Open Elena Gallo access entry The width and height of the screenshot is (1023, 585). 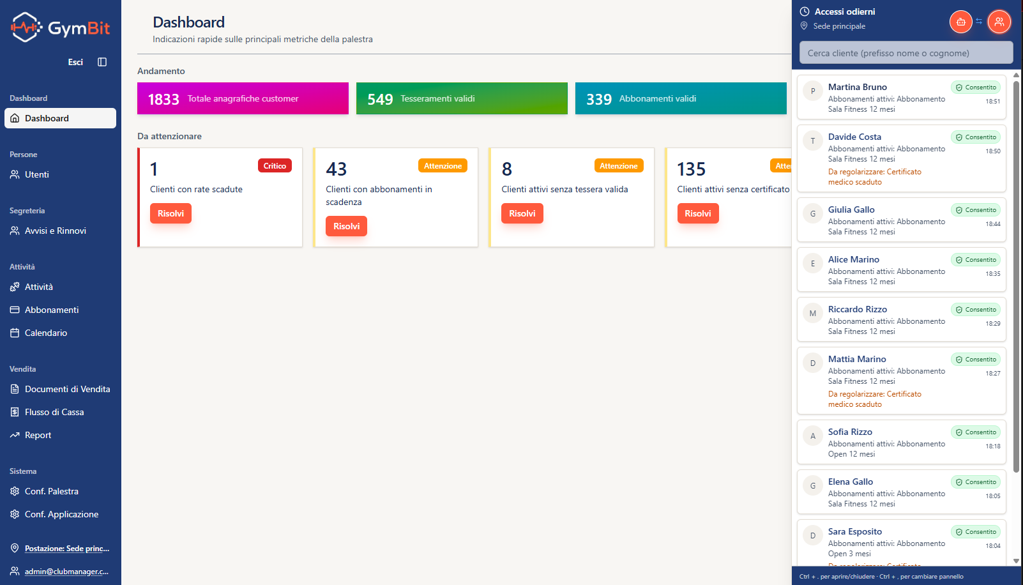tap(902, 492)
